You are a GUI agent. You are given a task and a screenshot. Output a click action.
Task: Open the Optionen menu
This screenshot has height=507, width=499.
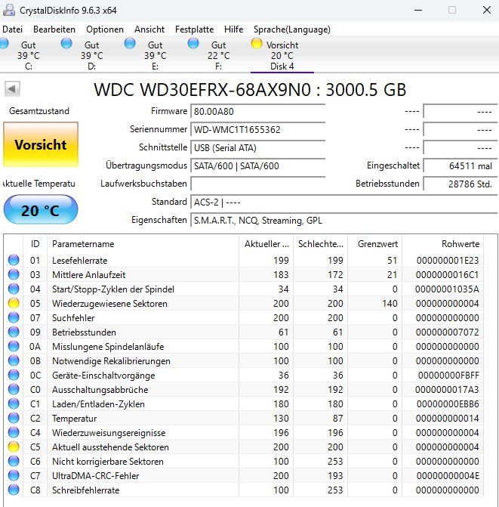(105, 29)
